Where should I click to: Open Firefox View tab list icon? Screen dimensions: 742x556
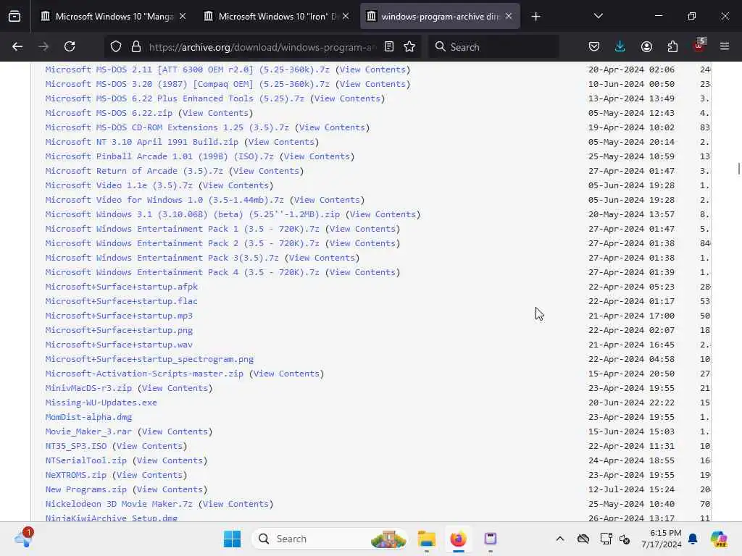(x=14, y=17)
